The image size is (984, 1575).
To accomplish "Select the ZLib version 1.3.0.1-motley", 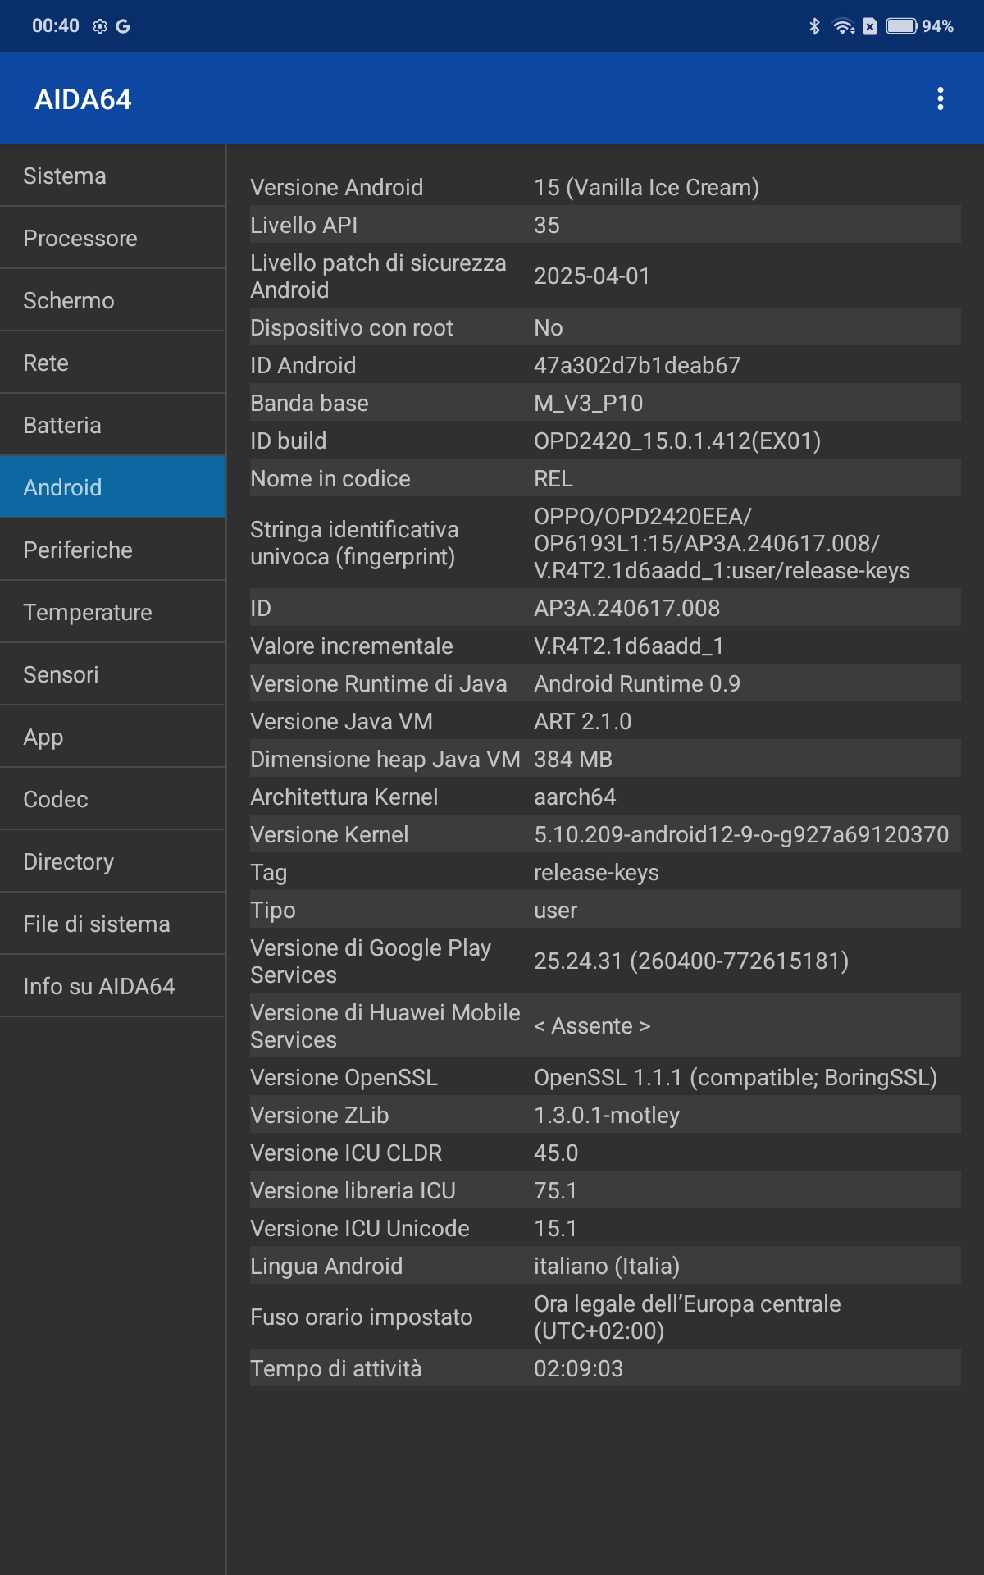I will pyautogui.click(x=607, y=1115).
